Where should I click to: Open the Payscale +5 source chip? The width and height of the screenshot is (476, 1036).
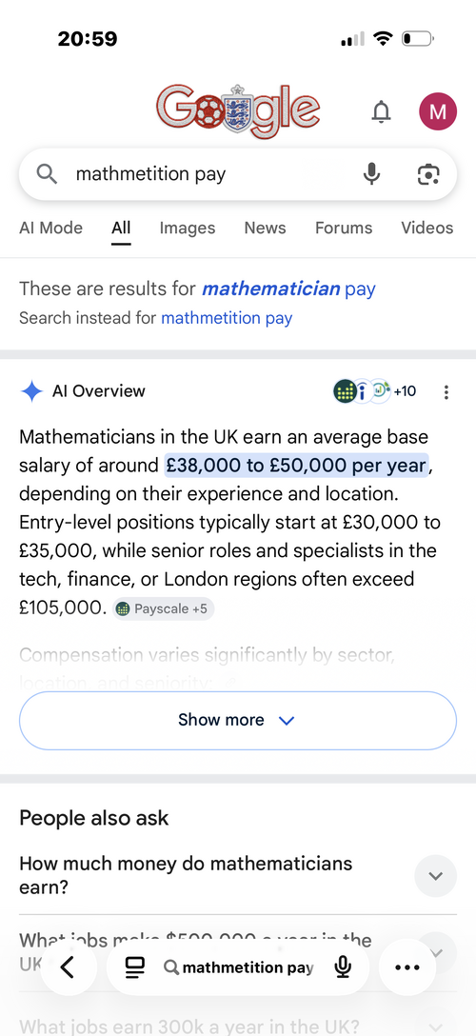click(163, 609)
